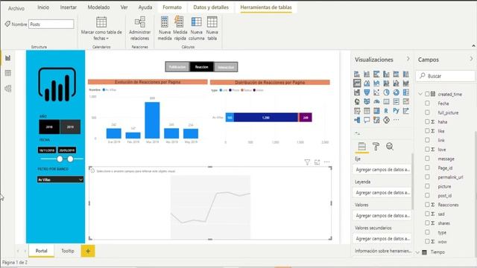Open the analytics magnifier pane
Viewport: 477px width, 268px height.
coord(390,147)
